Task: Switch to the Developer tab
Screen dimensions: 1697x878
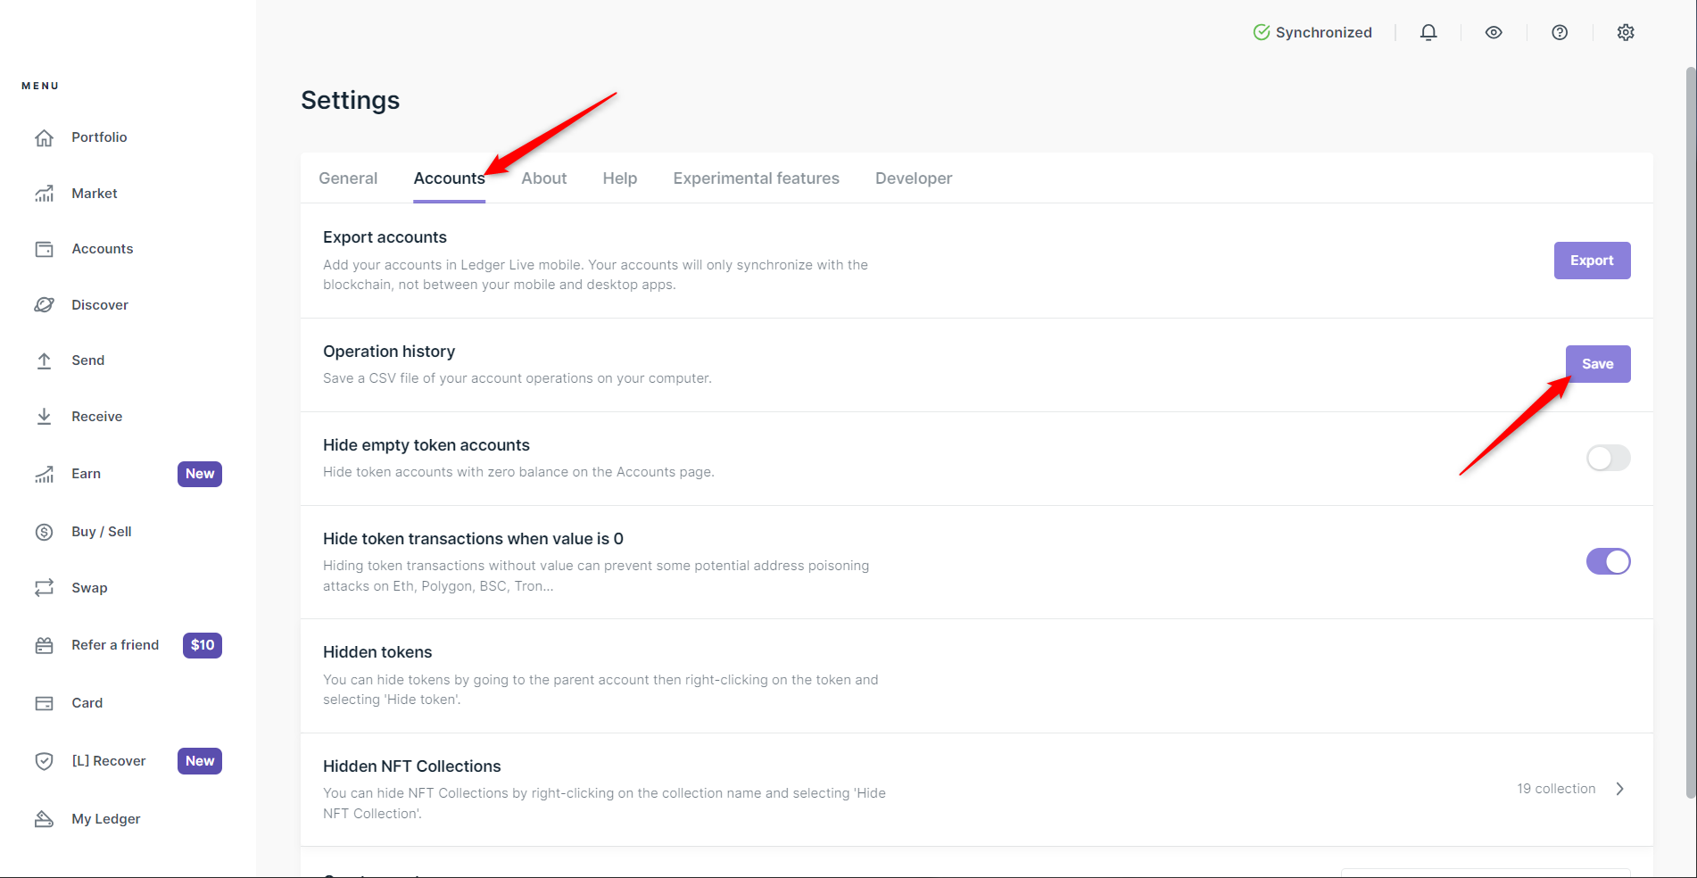Action: [913, 178]
